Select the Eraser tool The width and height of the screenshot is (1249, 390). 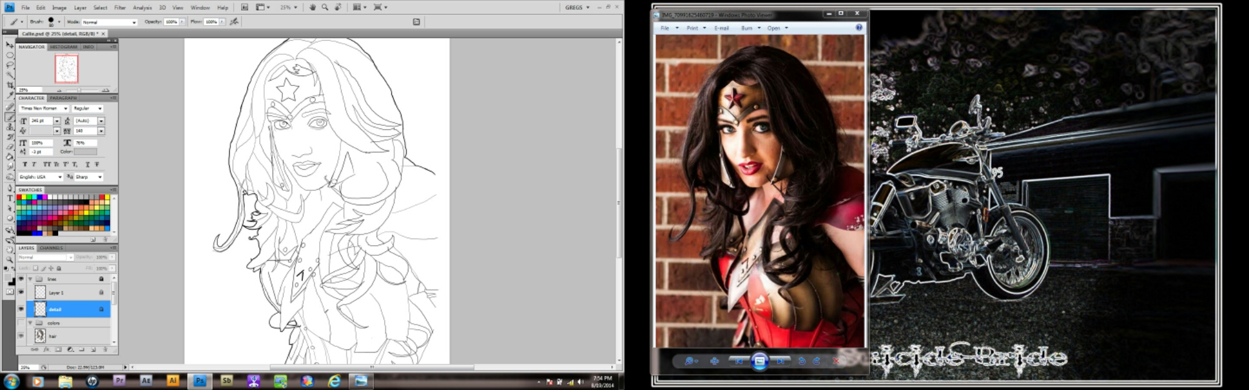click(10, 147)
